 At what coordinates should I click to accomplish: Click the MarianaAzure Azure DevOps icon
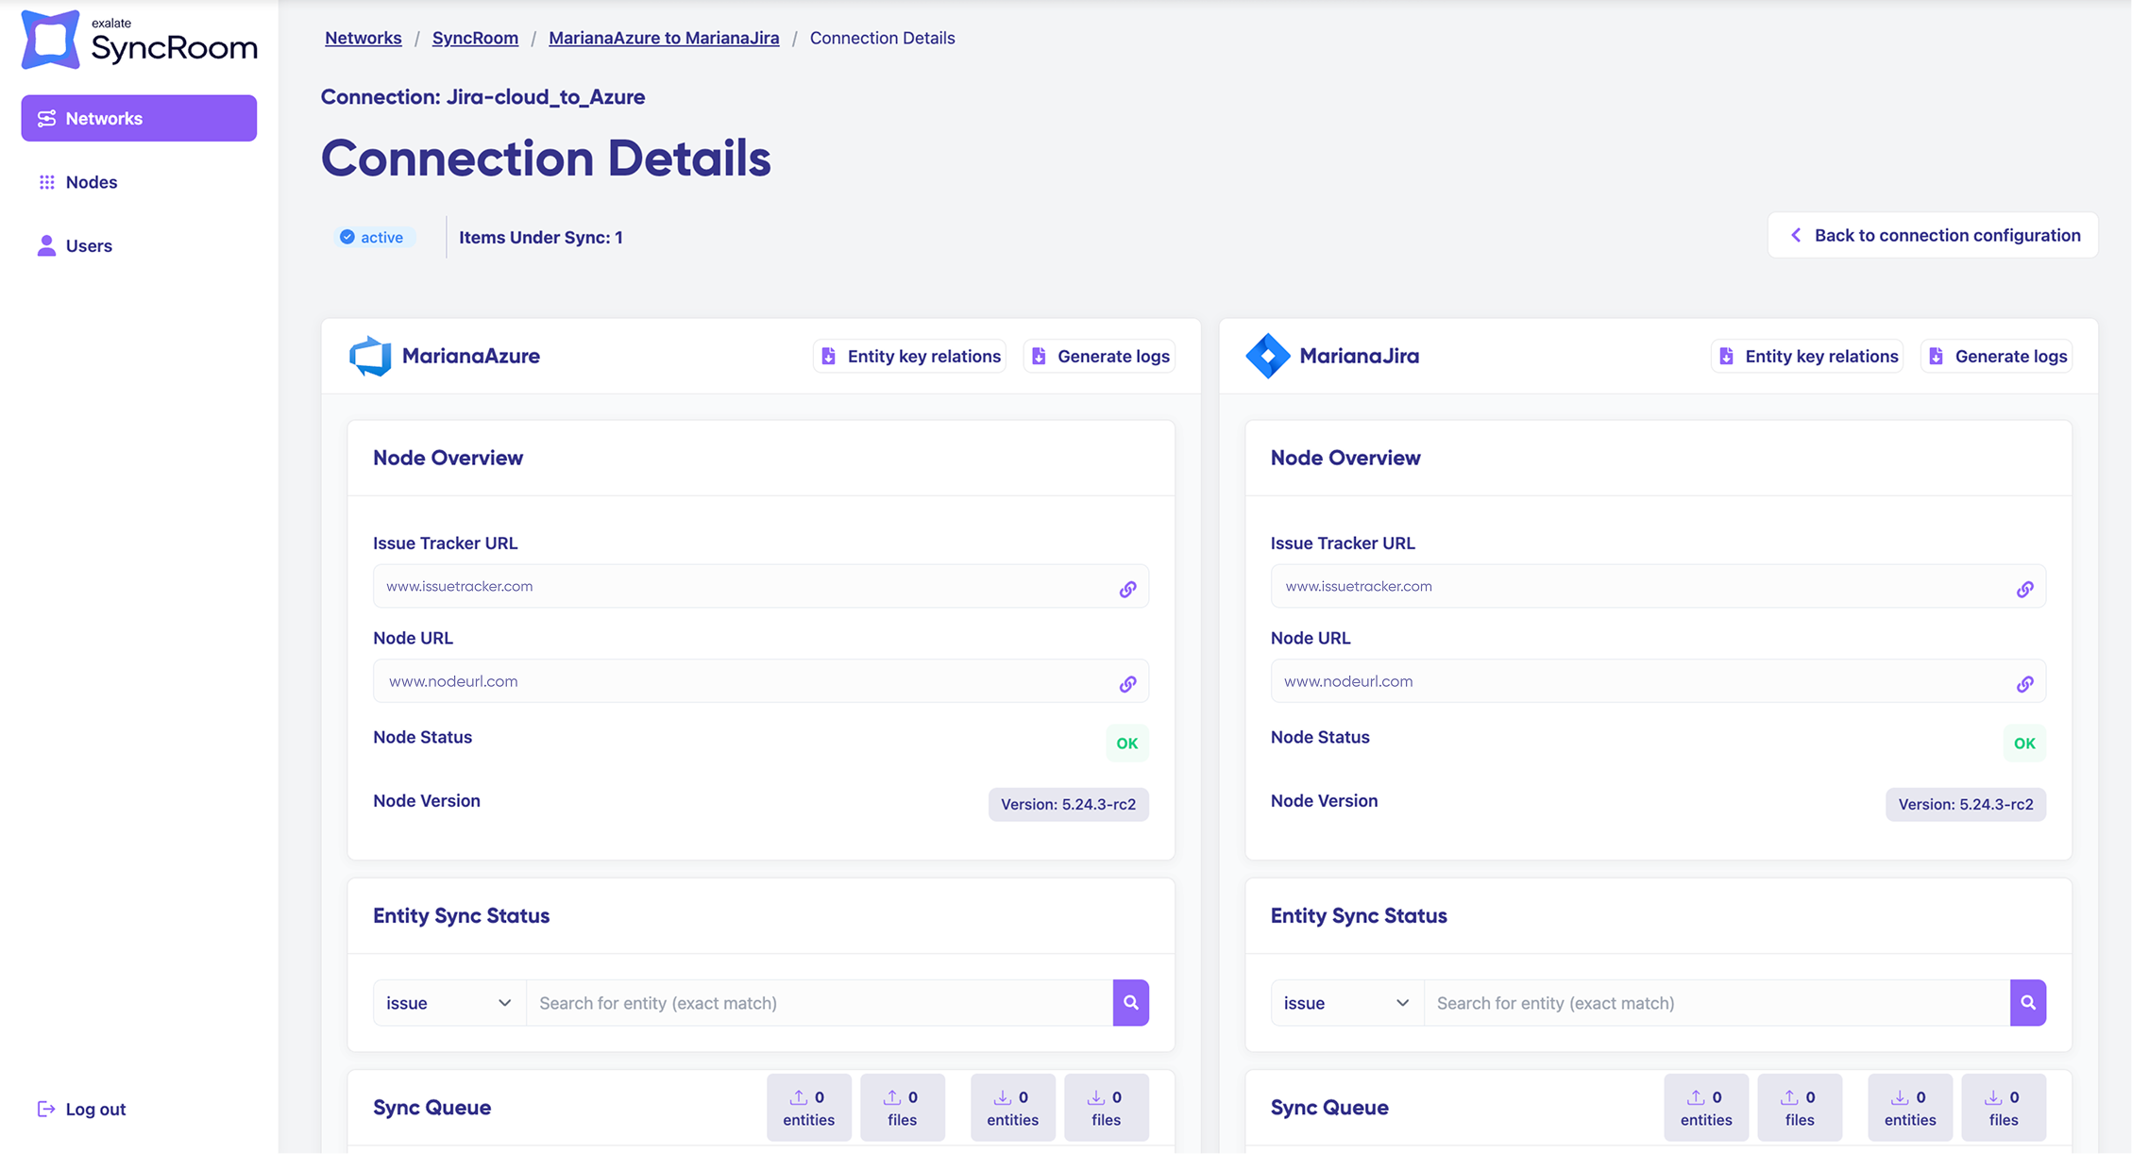(370, 356)
